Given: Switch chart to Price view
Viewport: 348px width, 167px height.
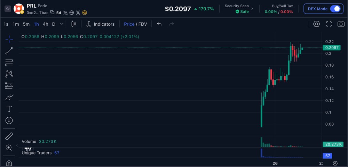Looking at the screenshot, I should pos(129,24).
